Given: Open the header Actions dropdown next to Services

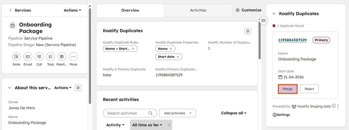Looking at the screenshot, I should coord(72,10).
